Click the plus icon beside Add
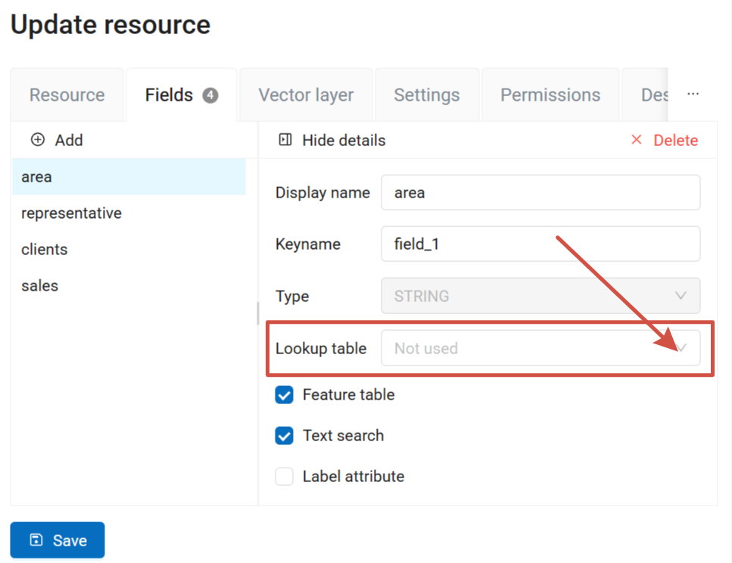Viewport: 732px width, 563px height. point(38,140)
